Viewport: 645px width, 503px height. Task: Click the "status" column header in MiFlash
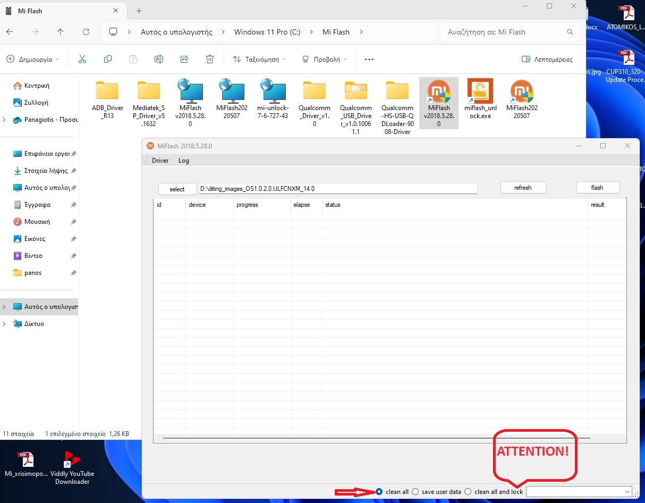pyautogui.click(x=455, y=205)
